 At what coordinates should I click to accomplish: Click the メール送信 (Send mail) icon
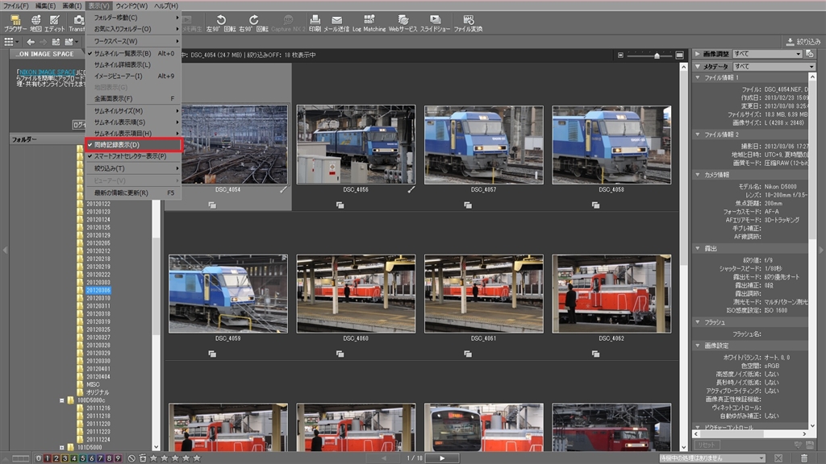pos(336,22)
